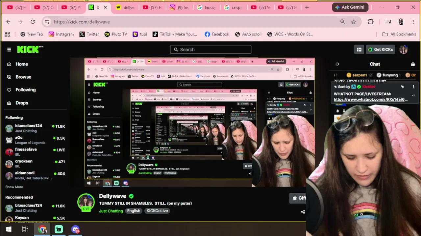Open the tubi bookmark
The height and width of the screenshot is (236, 421).
click(x=140, y=34)
